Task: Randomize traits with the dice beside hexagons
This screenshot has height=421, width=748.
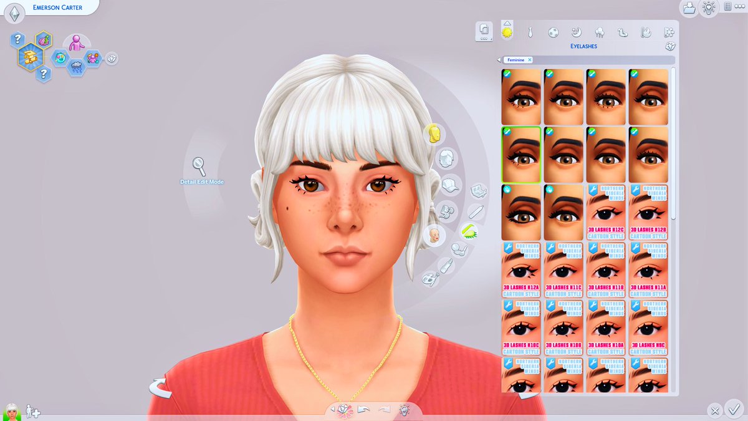Action: click(x=112, y=59)
